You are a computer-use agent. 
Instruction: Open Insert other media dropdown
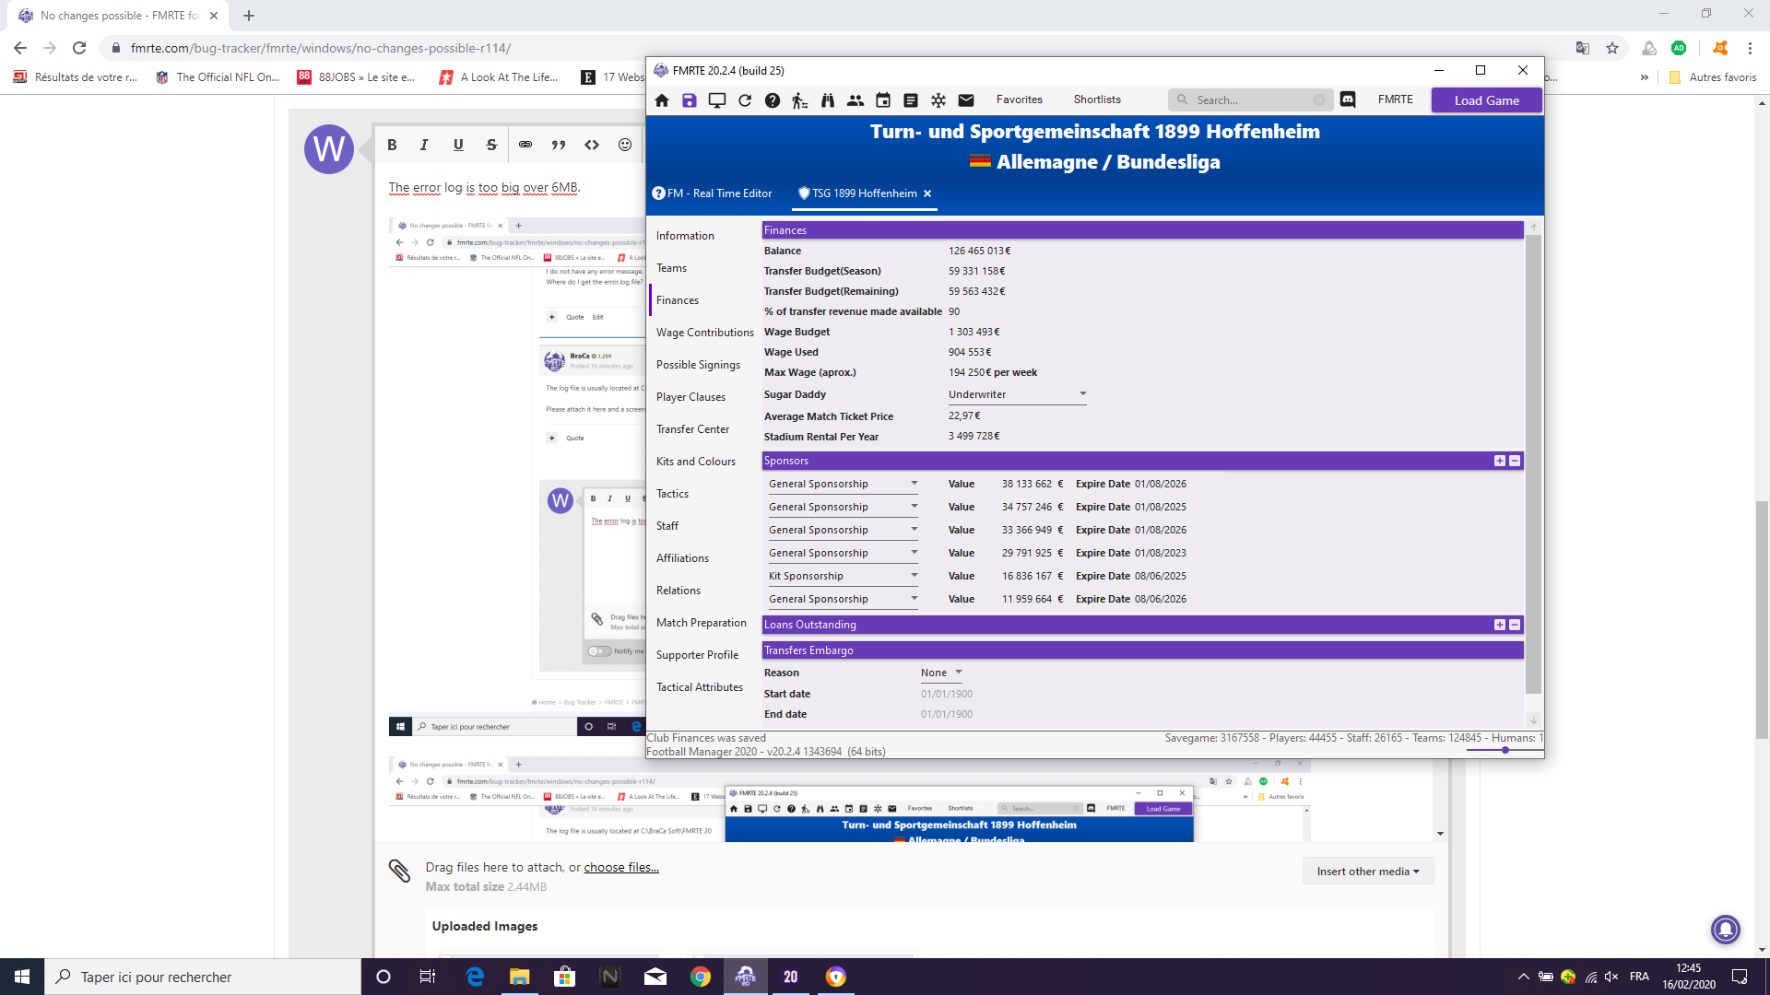pyautogui.click(x=1368, y=872)
